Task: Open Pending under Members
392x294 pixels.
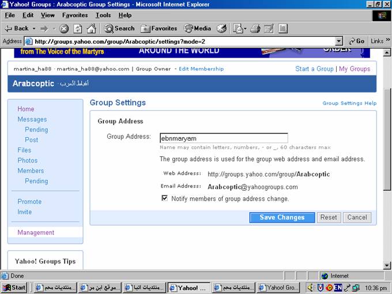Action: click(x=36, y=181)
